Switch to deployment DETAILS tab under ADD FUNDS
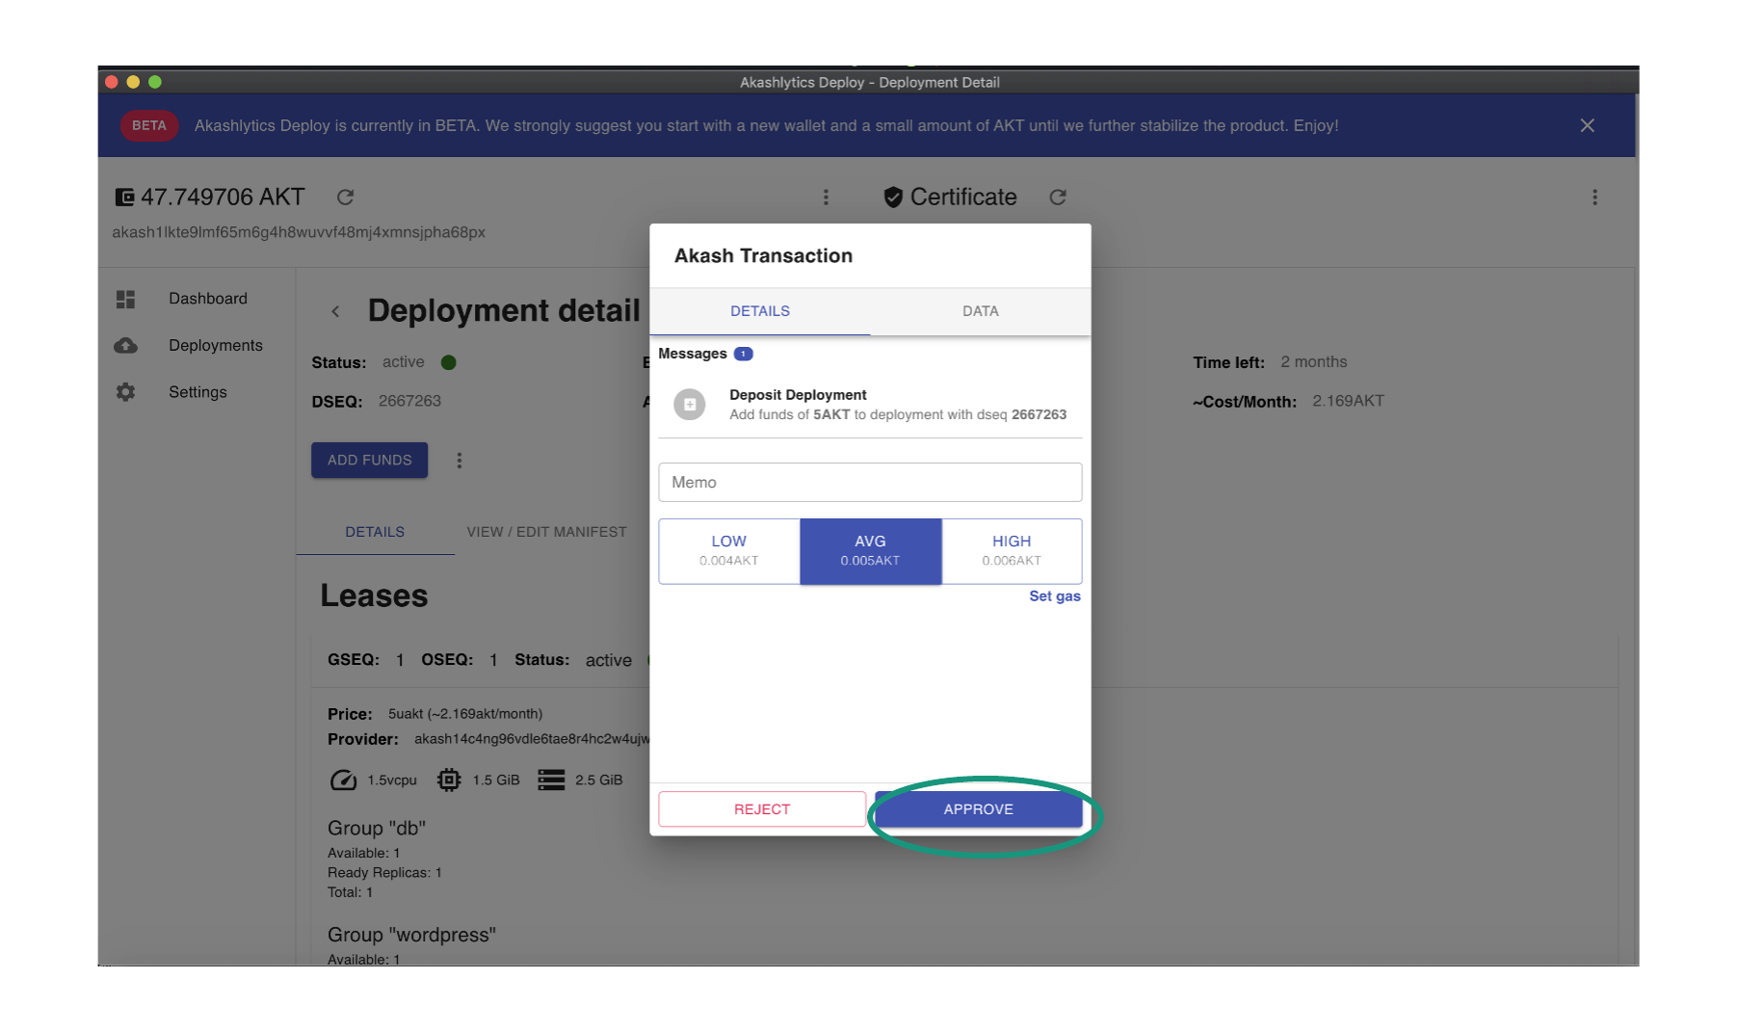The height and width of the screenshot is (1032, 1738). click(x=375, y=532)
